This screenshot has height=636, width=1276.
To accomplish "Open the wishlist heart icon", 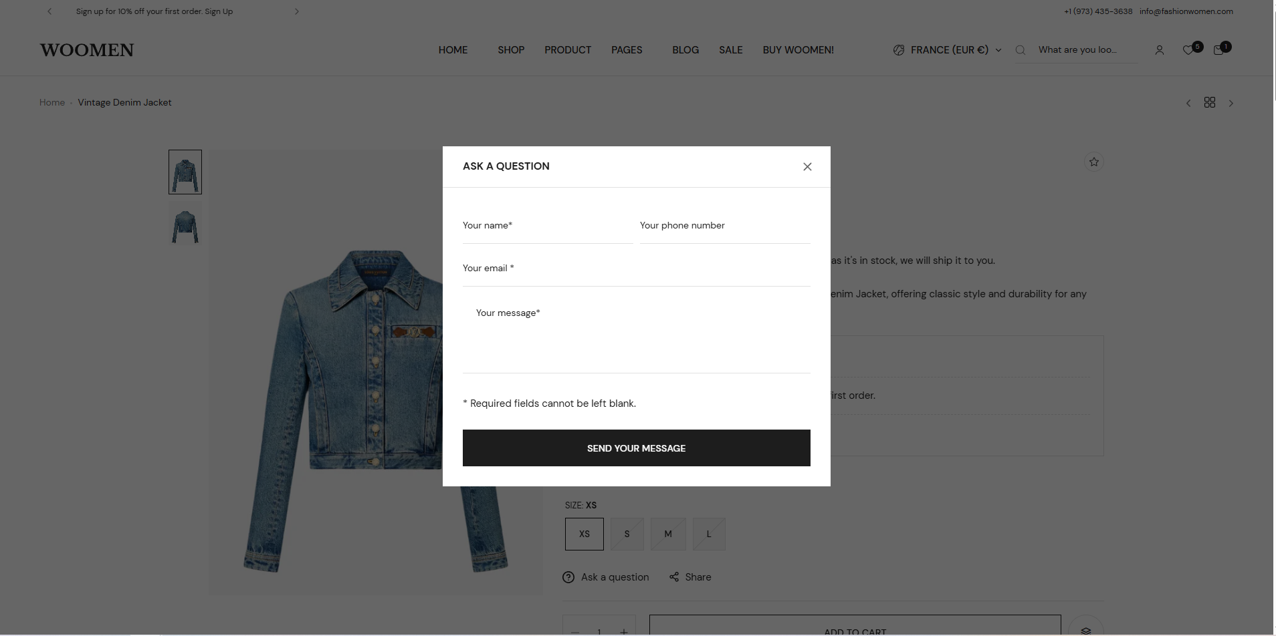I will [1188, 50].
